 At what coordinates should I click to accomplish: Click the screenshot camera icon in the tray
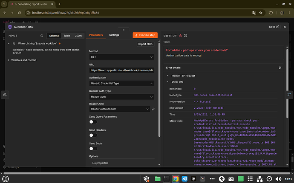(231, 179)
